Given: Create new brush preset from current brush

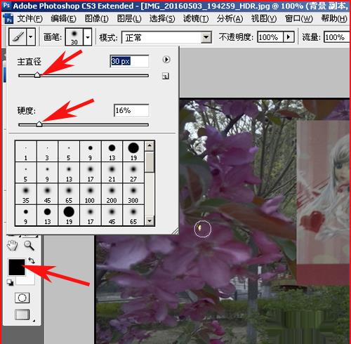Looking at the screenshot, I should tap(166, 76).
